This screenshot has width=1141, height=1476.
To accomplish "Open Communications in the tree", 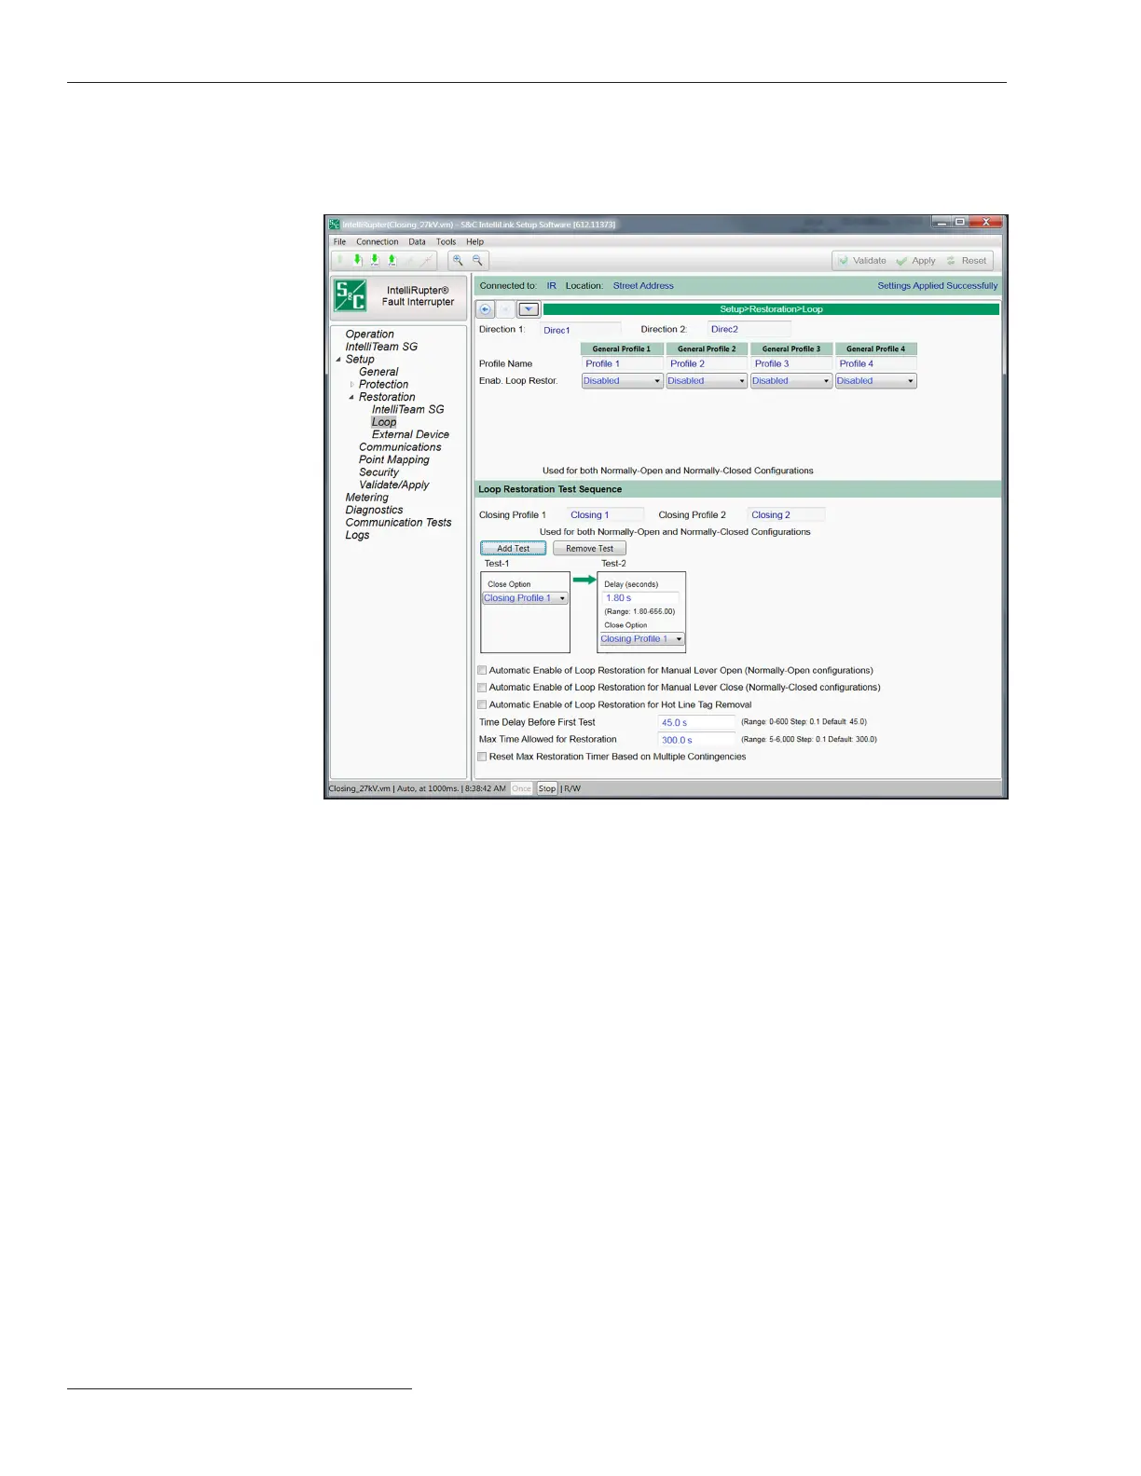I will (400, 447).
